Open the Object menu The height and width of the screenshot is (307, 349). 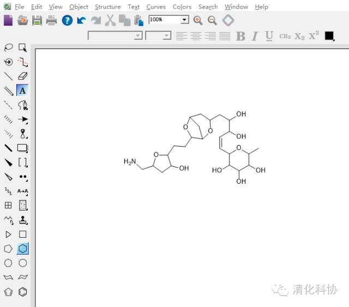click(x=79, y=7)
